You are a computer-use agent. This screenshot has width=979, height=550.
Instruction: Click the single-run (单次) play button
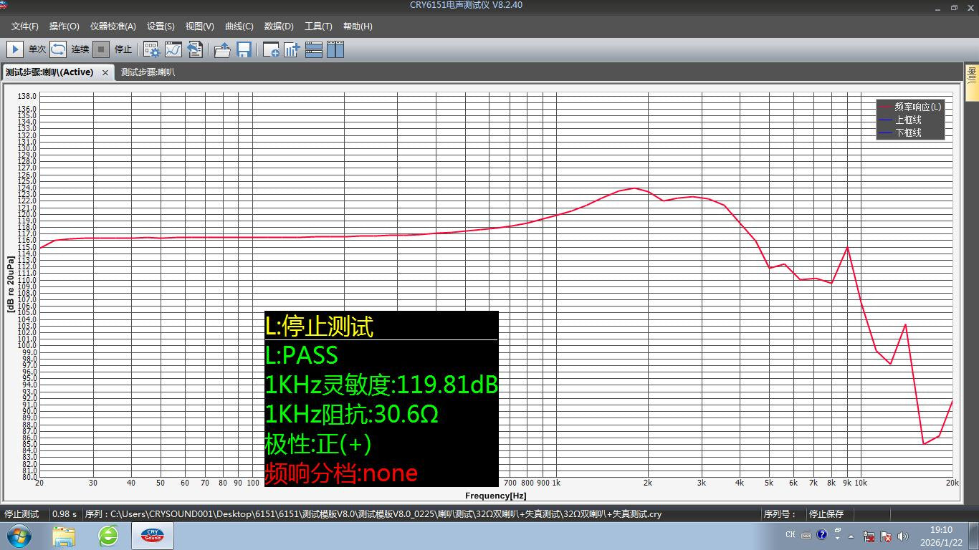(14, 49)
